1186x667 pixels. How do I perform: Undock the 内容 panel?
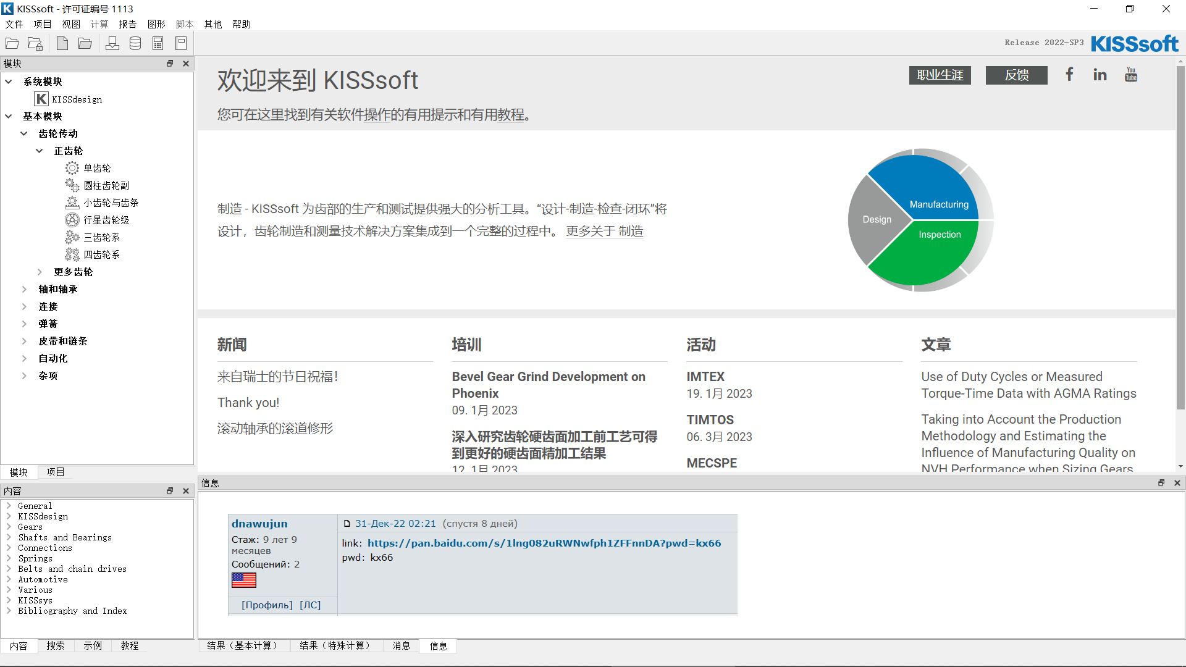point(170,490)
